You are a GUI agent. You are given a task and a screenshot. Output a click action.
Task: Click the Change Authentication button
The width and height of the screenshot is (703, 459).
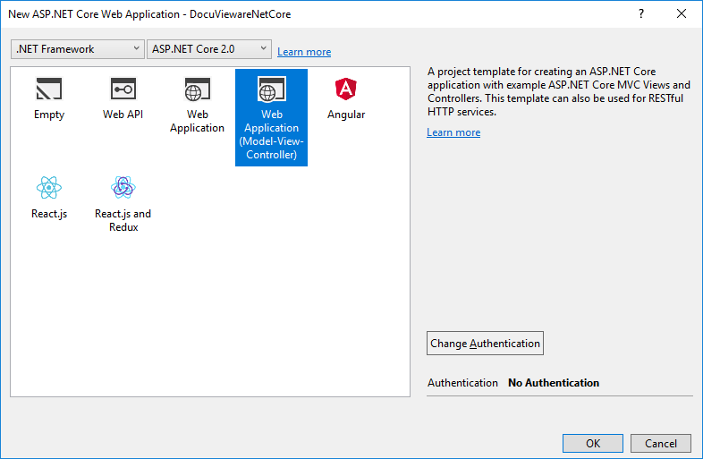[x=485, y=344]
